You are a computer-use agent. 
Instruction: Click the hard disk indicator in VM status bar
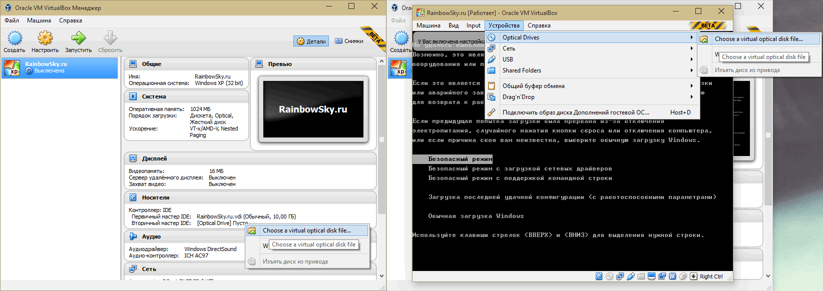click(x=599, y=276)
